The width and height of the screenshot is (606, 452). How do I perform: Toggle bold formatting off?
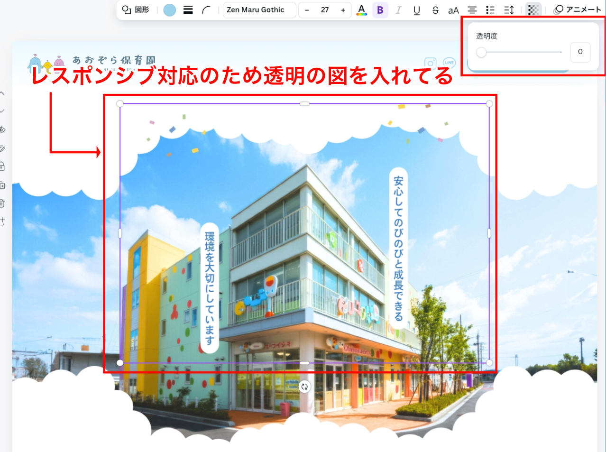click(380, 10)
